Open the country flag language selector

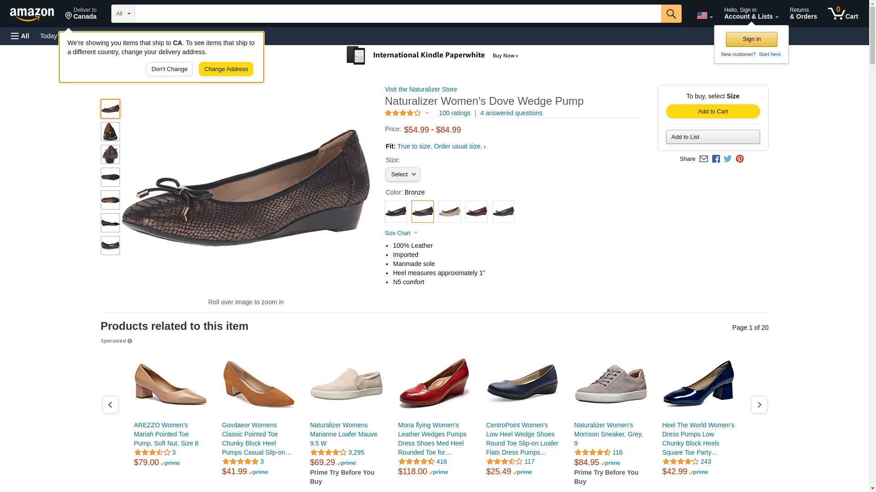[x=704, y=15]
